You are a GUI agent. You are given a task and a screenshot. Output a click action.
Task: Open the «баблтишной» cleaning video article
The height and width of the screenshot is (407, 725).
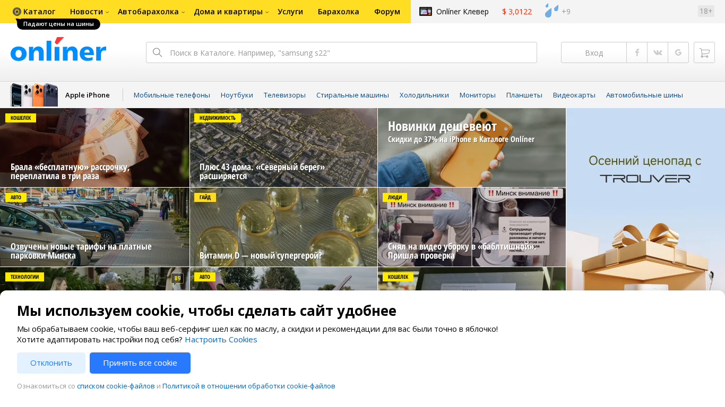point(472,227)
